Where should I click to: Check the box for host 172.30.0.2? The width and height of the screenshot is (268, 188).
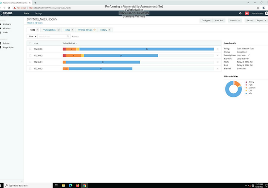click(30, 56)
